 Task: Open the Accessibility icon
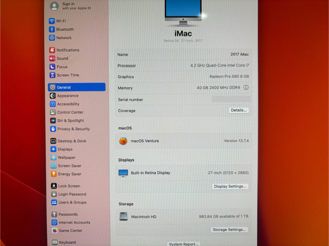tap(52, 104)
